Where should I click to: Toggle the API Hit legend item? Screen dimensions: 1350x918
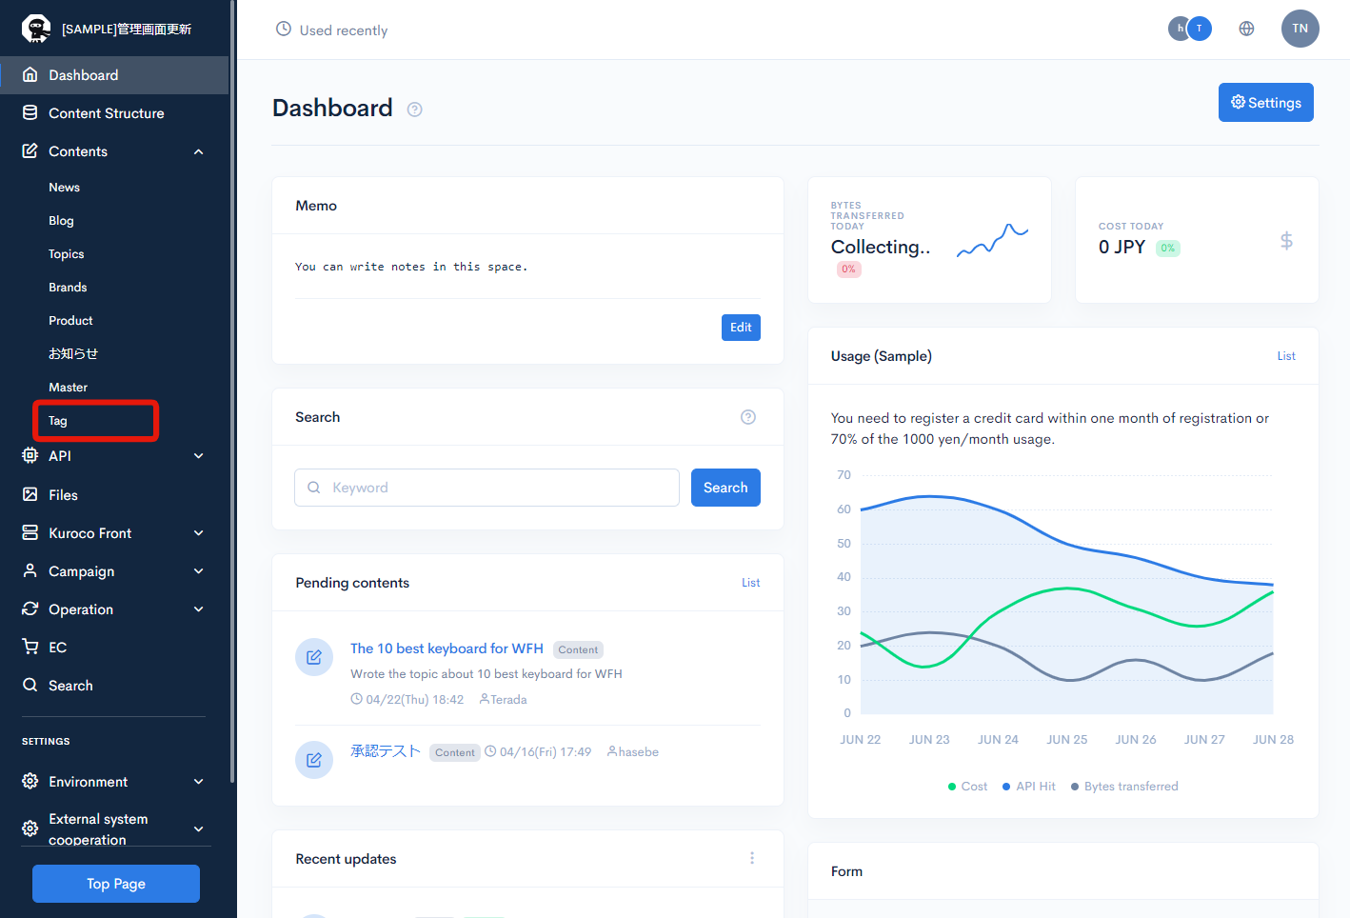coord(1029,787)
